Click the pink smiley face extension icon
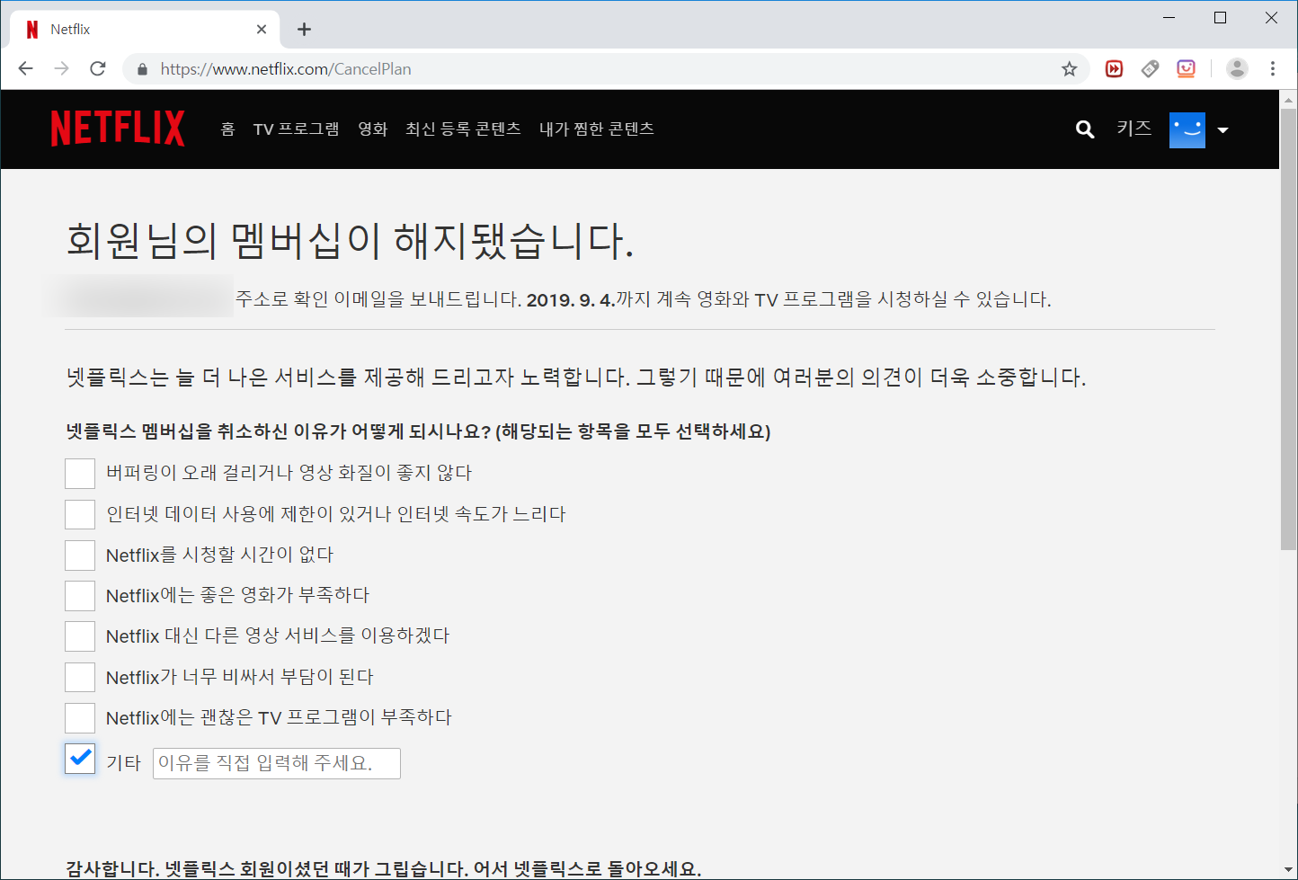The image size is (1298, 880). tap(1186, 68)
